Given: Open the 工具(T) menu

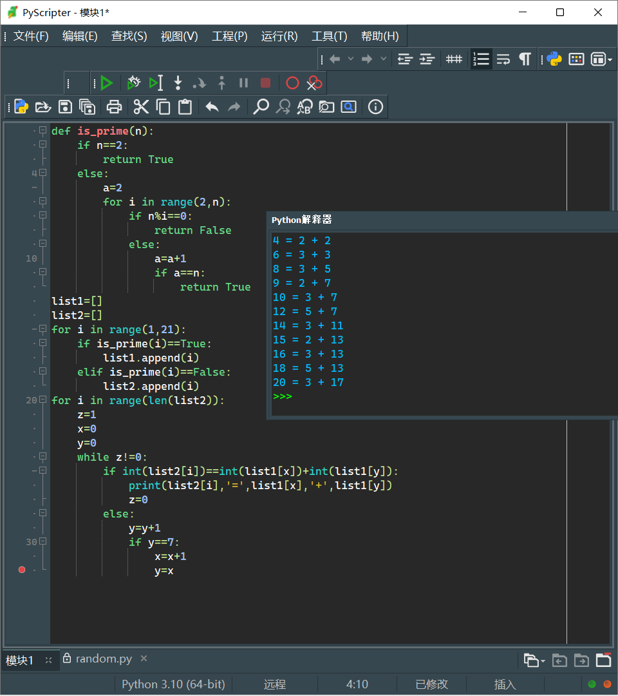Looking at the screenshot, I should (329, 36).
